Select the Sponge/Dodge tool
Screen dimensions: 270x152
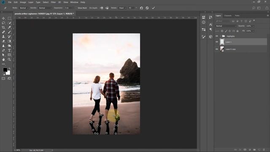[x=9, y=46]
